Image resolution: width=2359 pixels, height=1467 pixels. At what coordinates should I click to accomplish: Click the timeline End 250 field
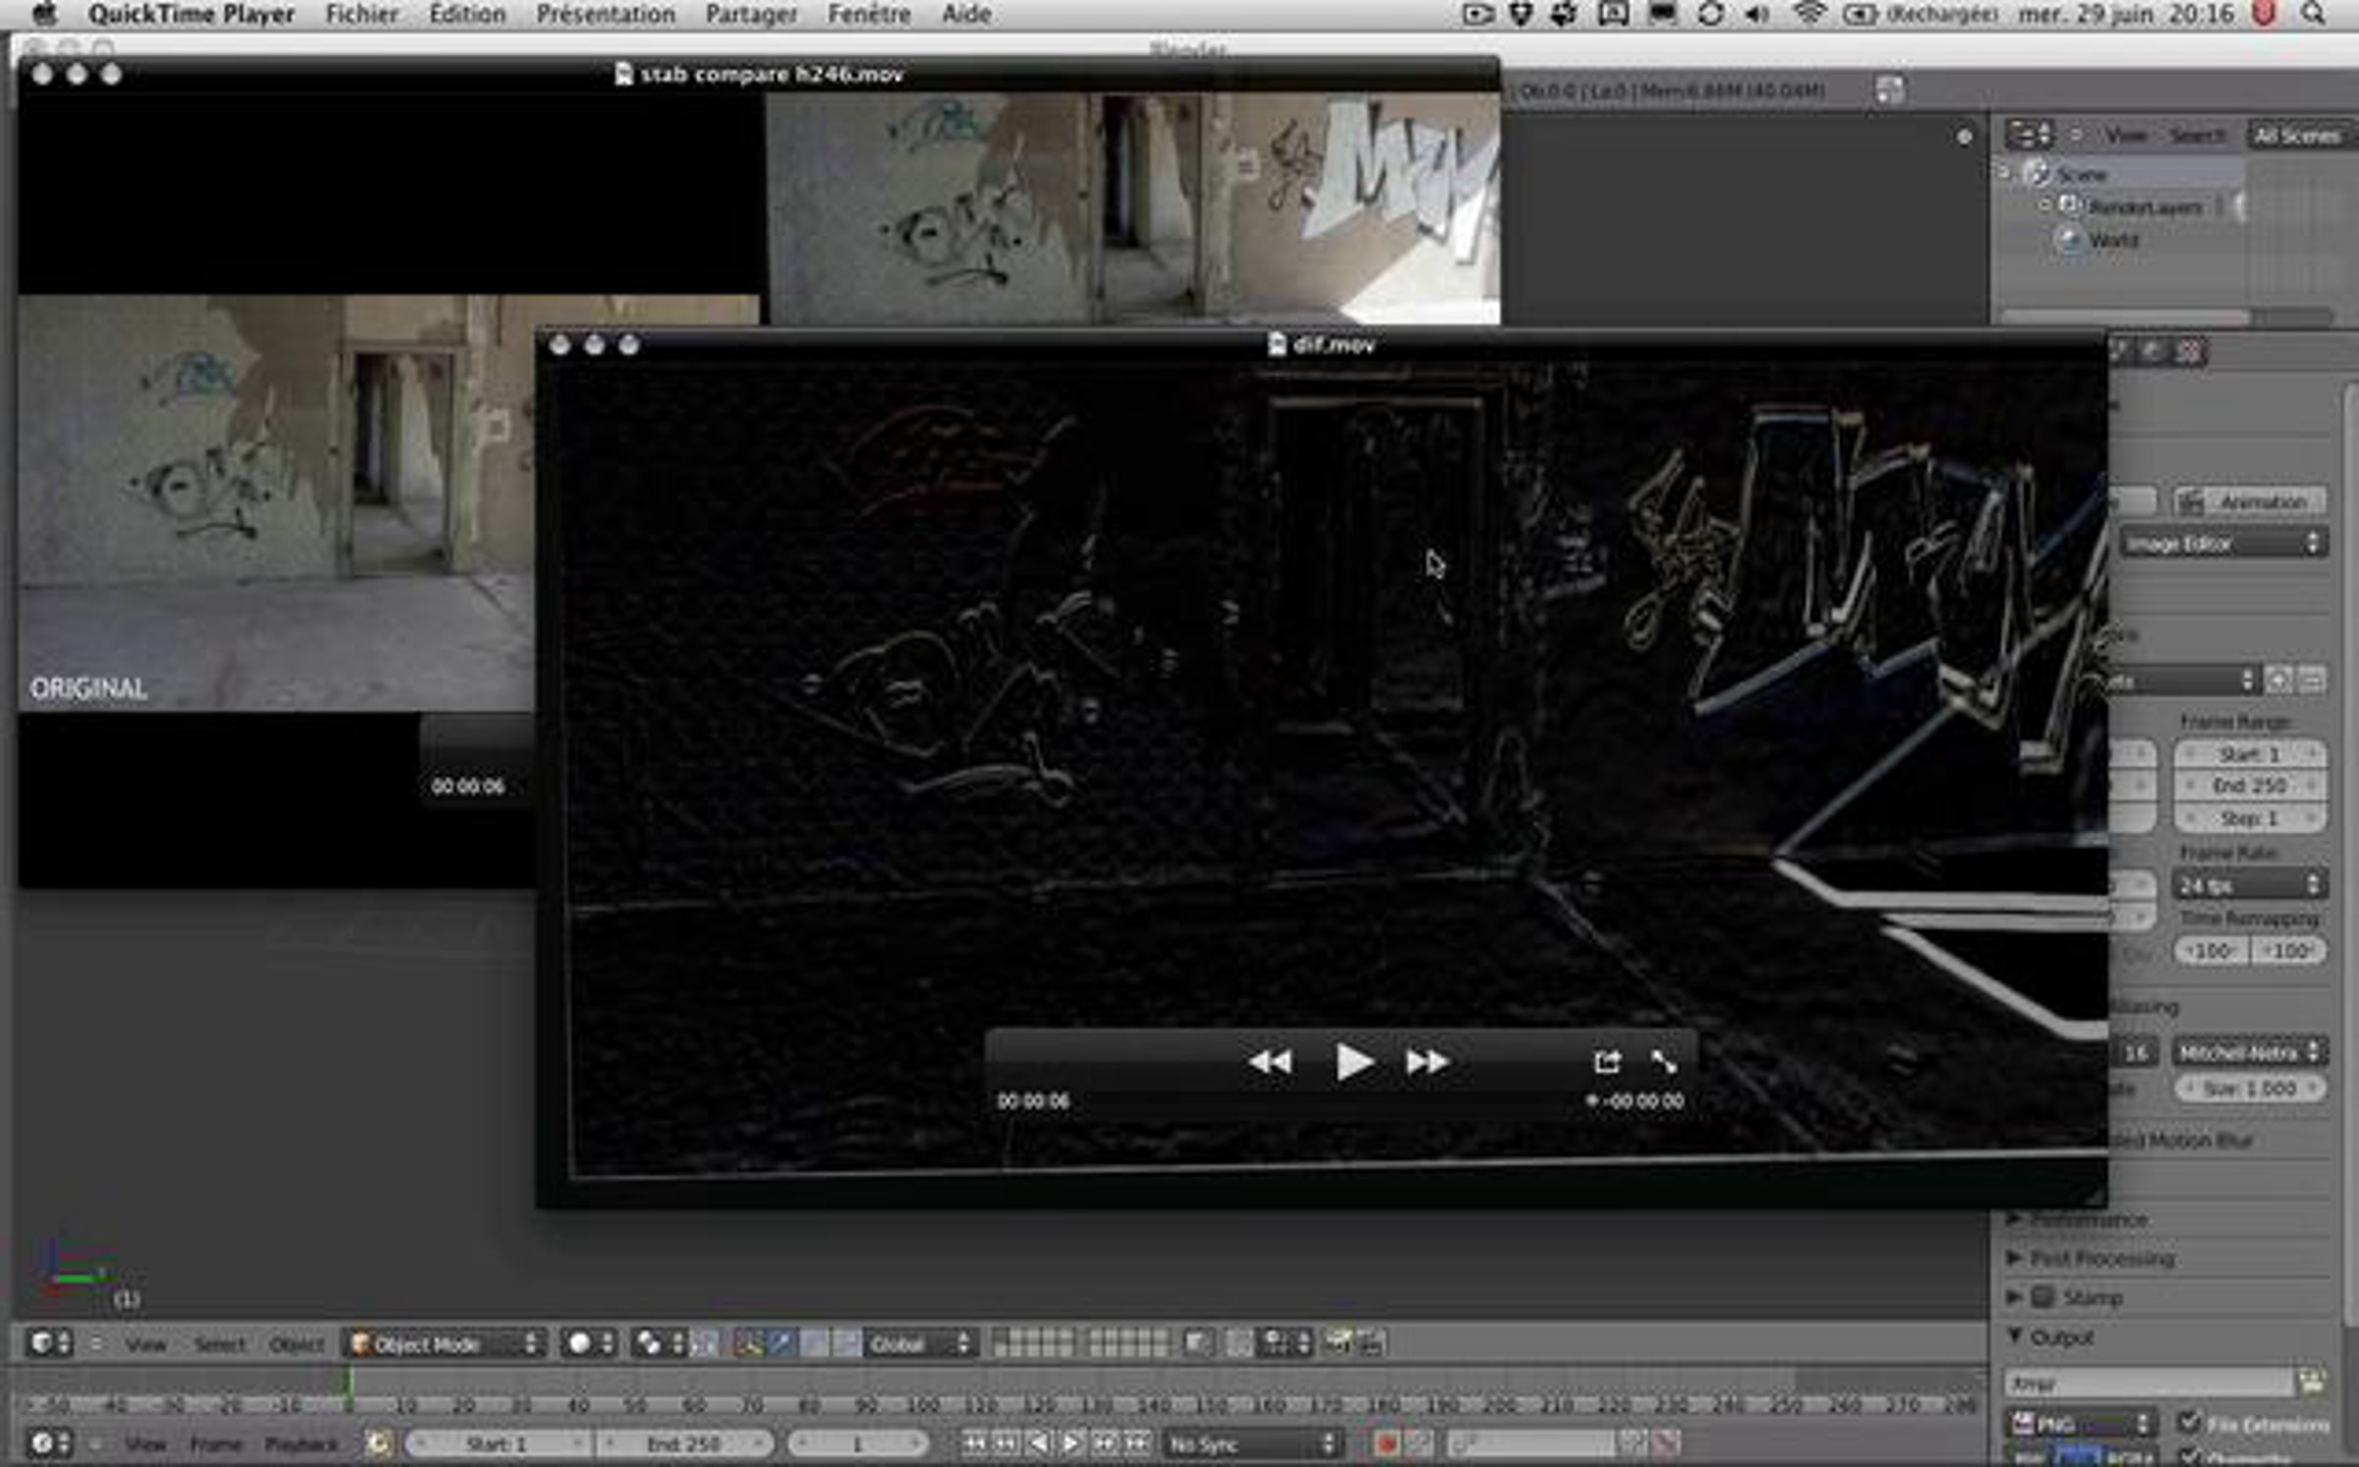(684, 1443)
